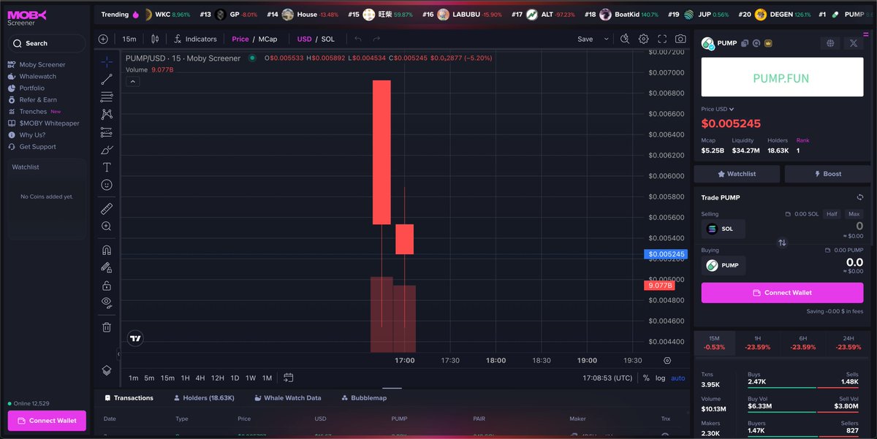Toggle auto scale on chart
The height and width of the screenshot is (439, 877).
678,378
